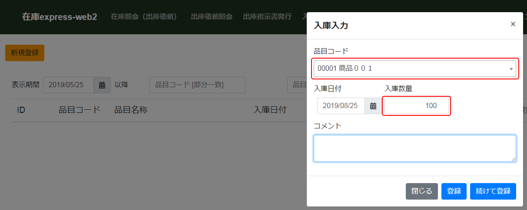This screenshot has height=210, width=527.
Task: Click the 入庫日付 table column header
Action: pos(269,110)
